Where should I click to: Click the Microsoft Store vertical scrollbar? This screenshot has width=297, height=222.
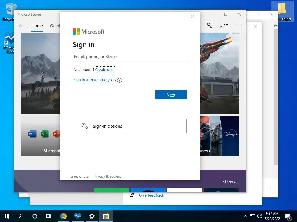tap(245, 72)
